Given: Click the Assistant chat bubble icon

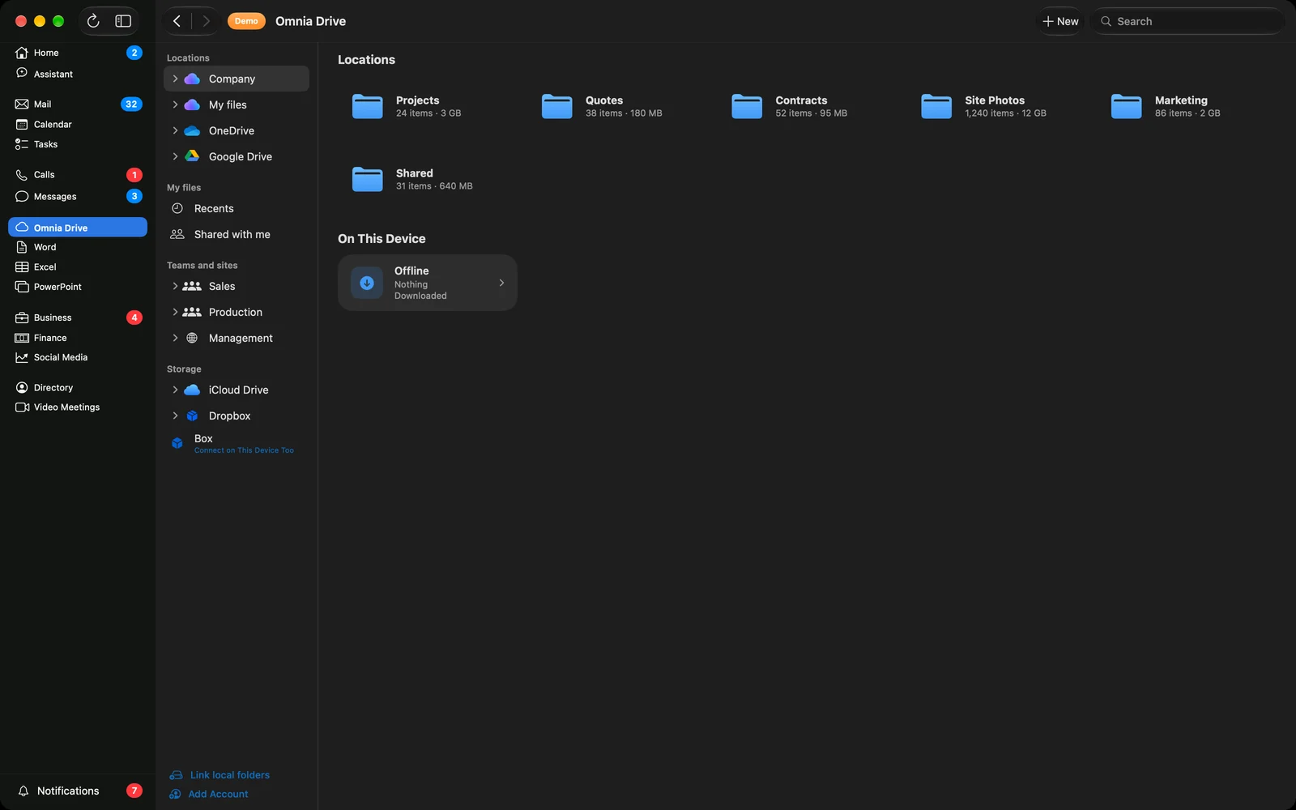Looking at the screenshot, I should (22, 74).
